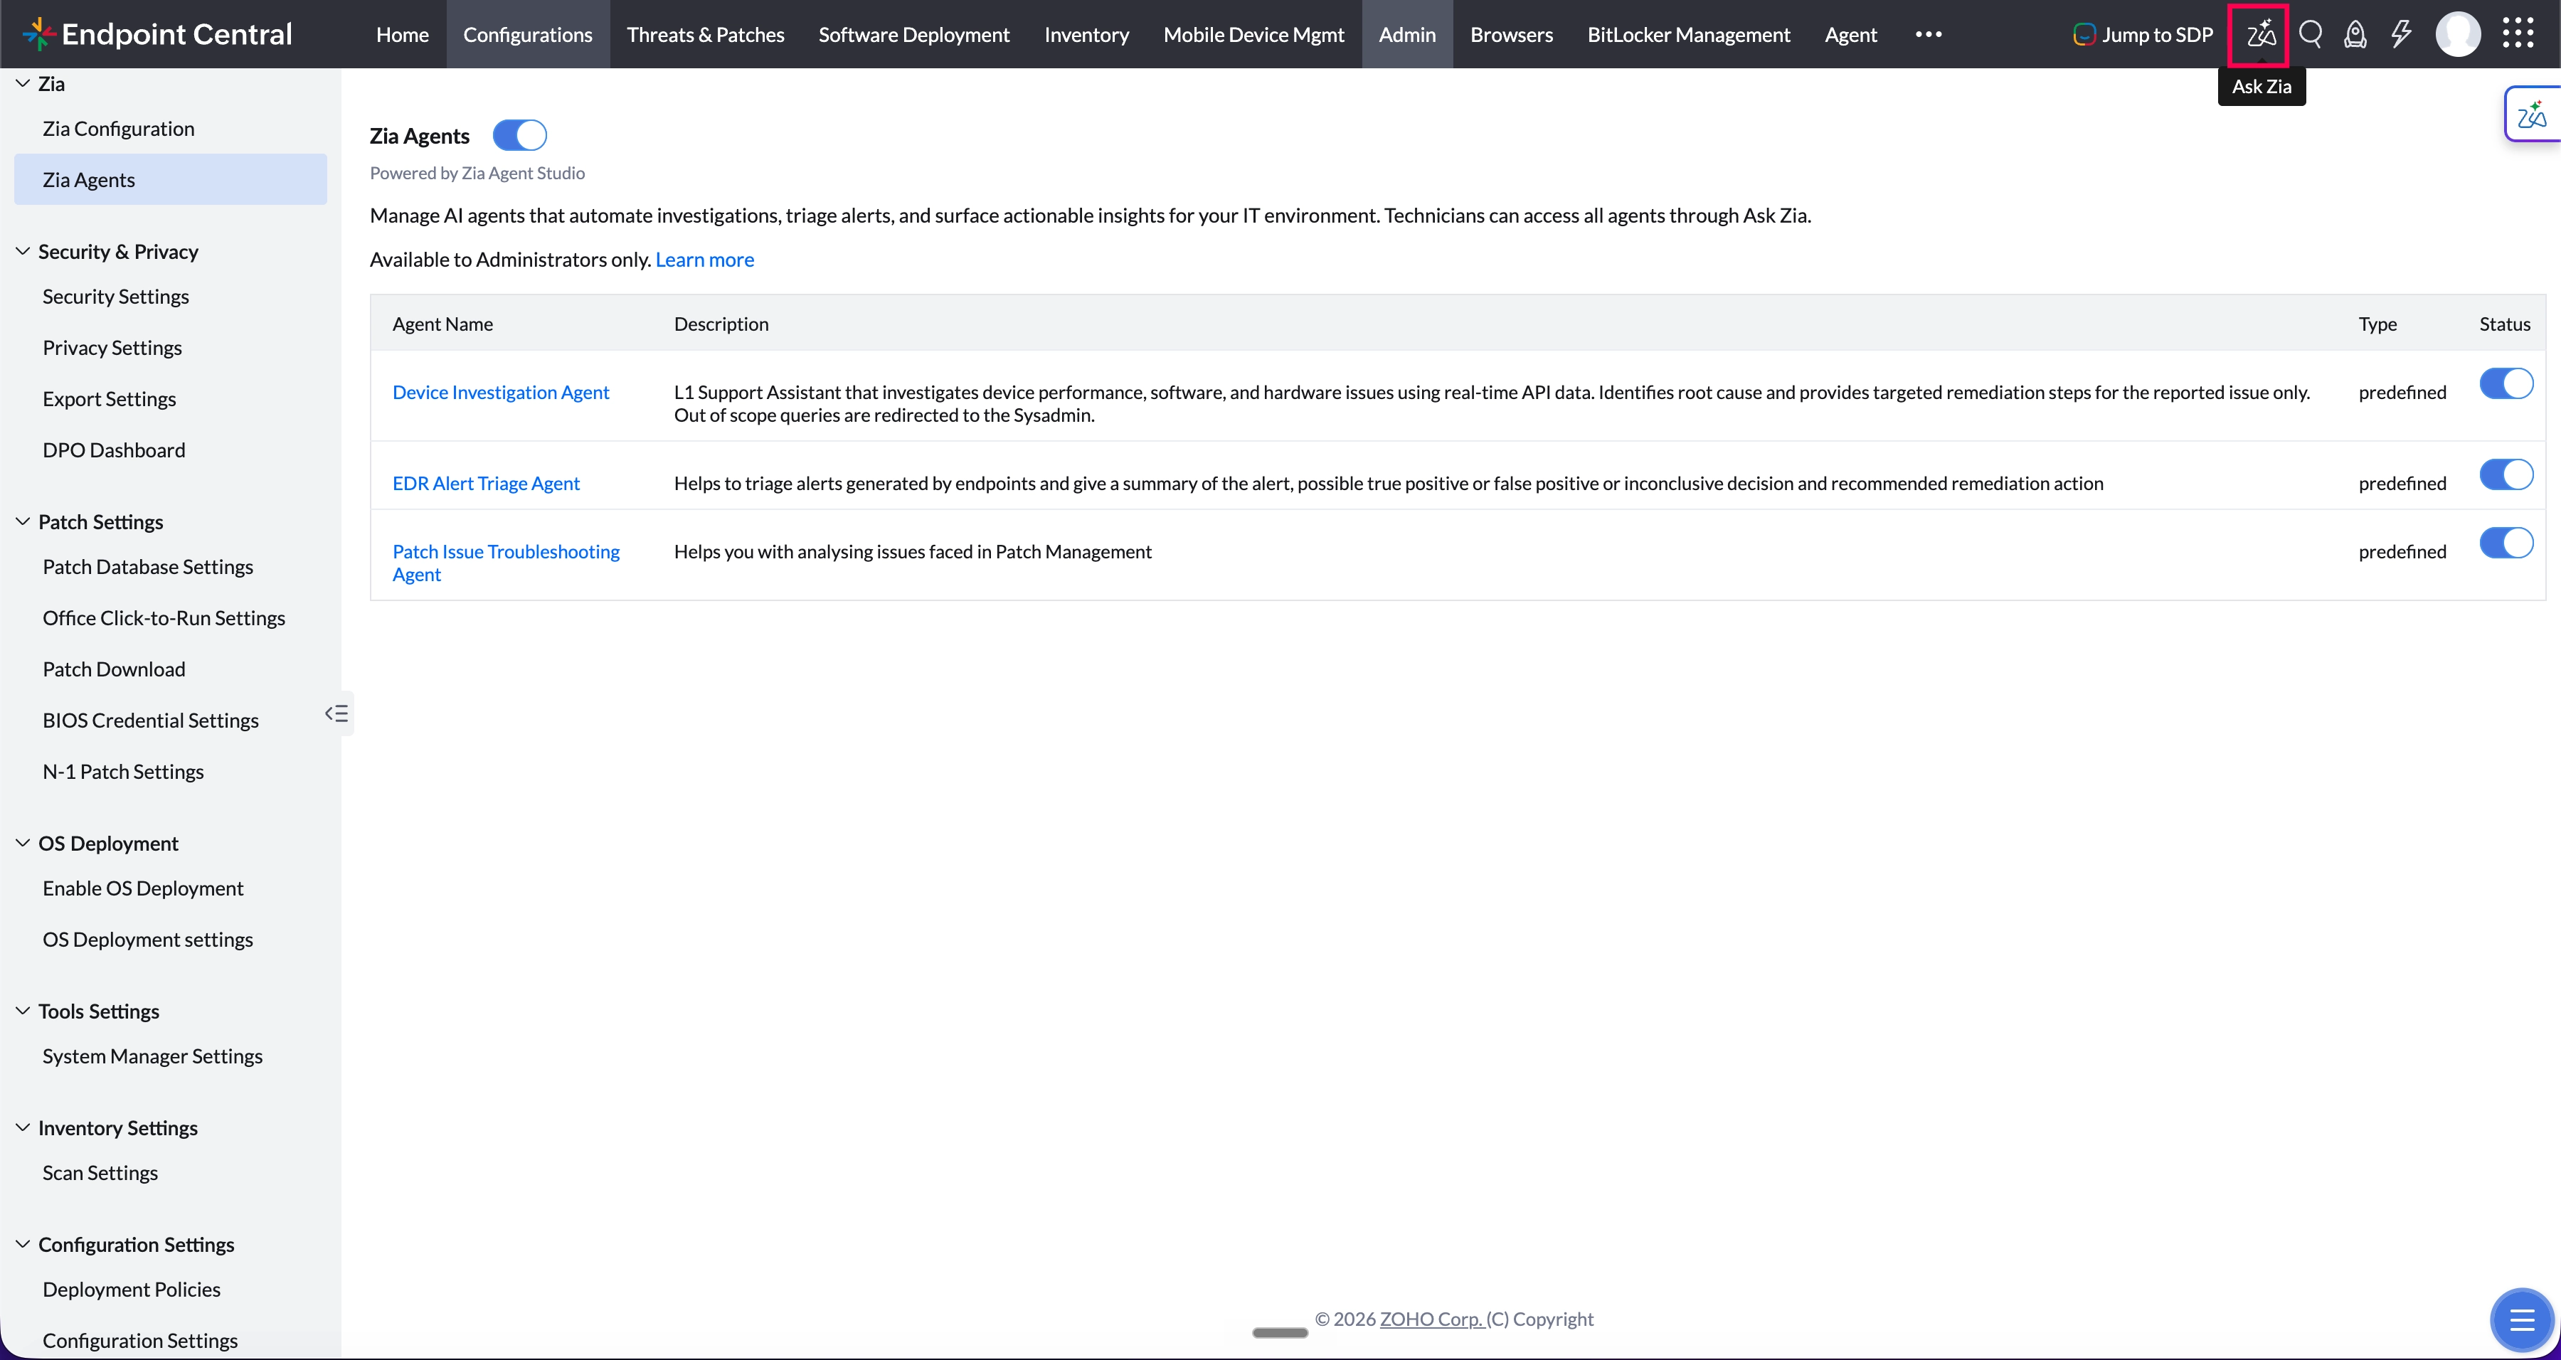The height and width of the screenshot is (1360, 2561).
Task: Select the Admin tab
Action: click(1406, 35)
